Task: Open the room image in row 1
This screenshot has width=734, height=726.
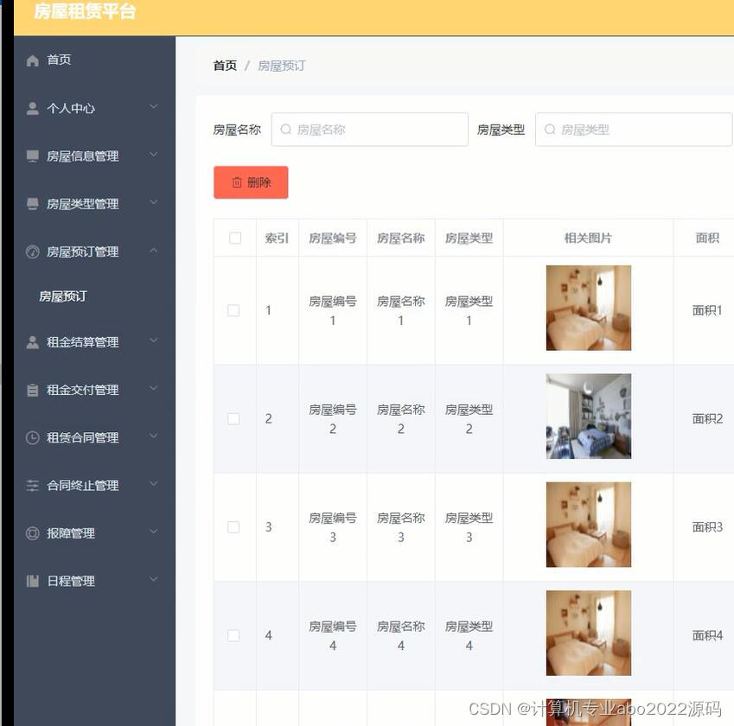Action: 589,308
